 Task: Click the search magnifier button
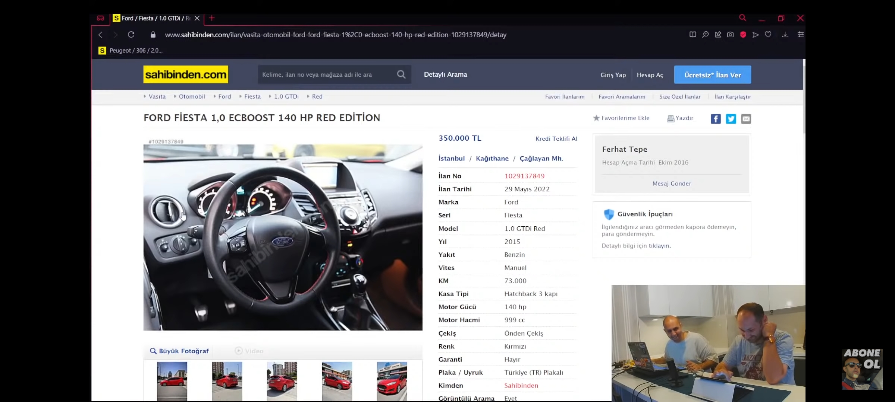[x=401, y=74]
